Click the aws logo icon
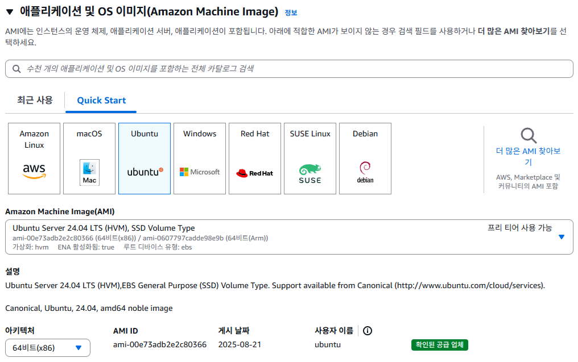 tap(34, 171)
